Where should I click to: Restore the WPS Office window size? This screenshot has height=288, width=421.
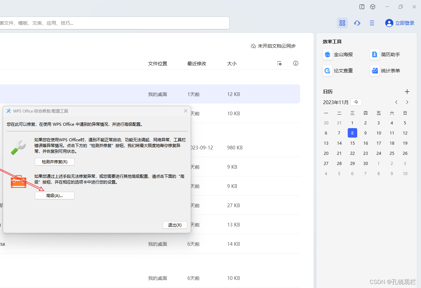401,7
